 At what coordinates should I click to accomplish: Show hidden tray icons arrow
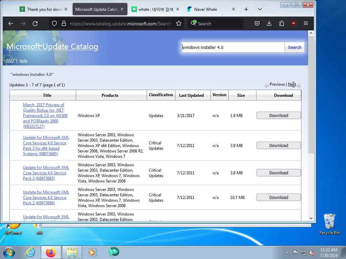[287, 253]
